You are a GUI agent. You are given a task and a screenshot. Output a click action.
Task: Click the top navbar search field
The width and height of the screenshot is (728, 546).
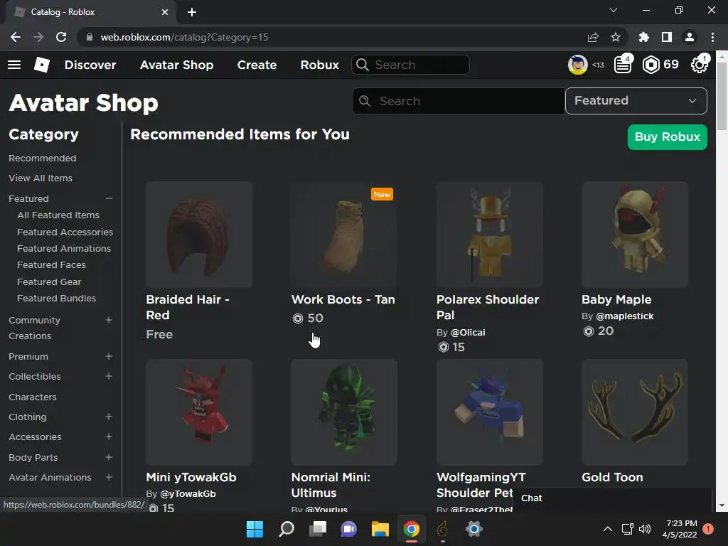[x=410, y=65]
